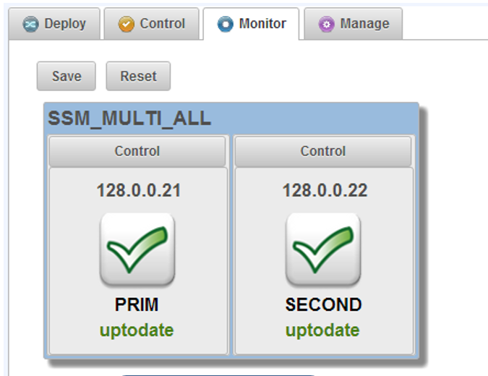The image size is (488, 376).
Task: Click the purple gear icon on Manage tab
Action: tap(327, 24)
